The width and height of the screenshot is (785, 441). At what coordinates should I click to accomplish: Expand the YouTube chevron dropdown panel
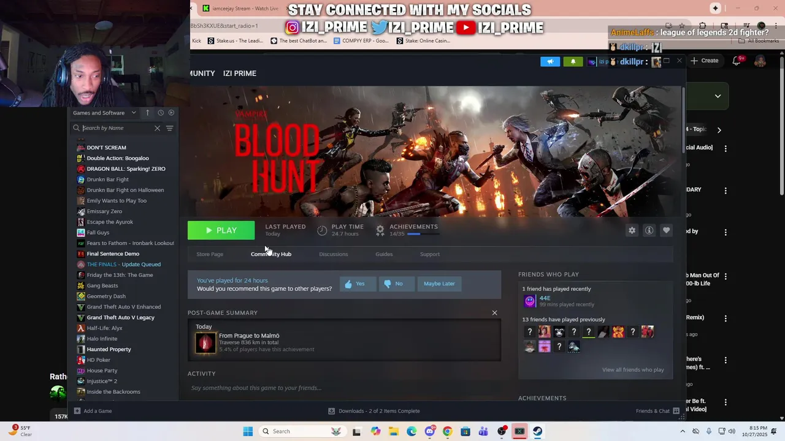(718, 96)
